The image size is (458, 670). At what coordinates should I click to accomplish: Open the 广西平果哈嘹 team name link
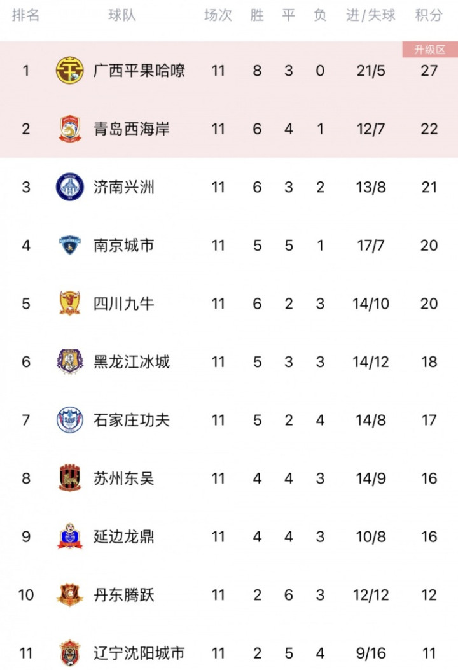tap(139, 71)
